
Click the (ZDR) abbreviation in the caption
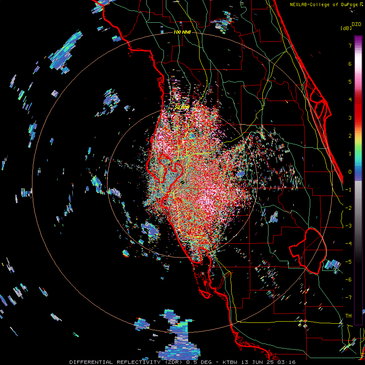[174, 362]
